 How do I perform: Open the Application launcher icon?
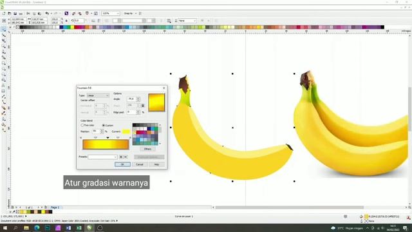[87, 14]
